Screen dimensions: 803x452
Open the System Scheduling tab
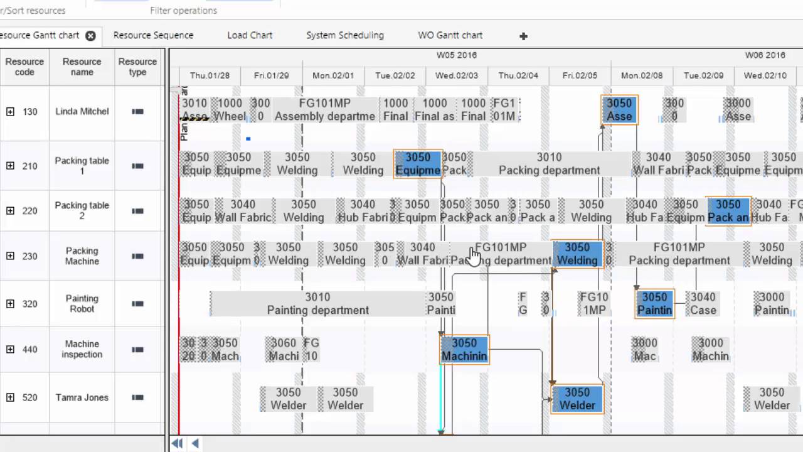(x=345, y=36)
